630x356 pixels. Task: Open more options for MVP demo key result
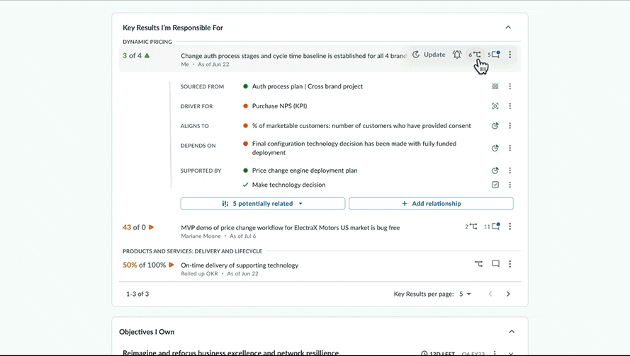pos(510,226)
